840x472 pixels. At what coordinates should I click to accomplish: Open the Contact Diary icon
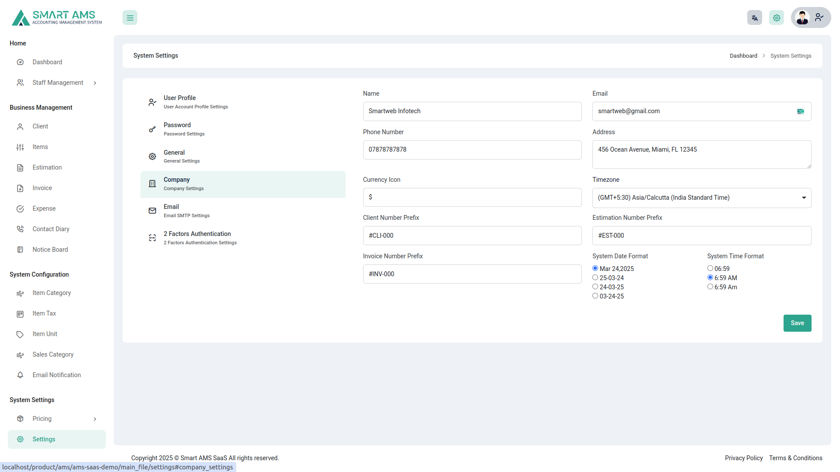pos(20,229)
